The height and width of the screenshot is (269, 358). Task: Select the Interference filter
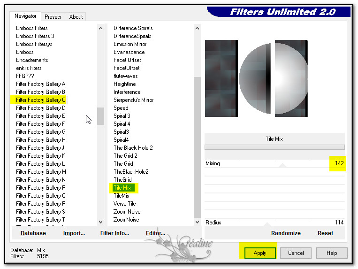click(x=127, y=92)
